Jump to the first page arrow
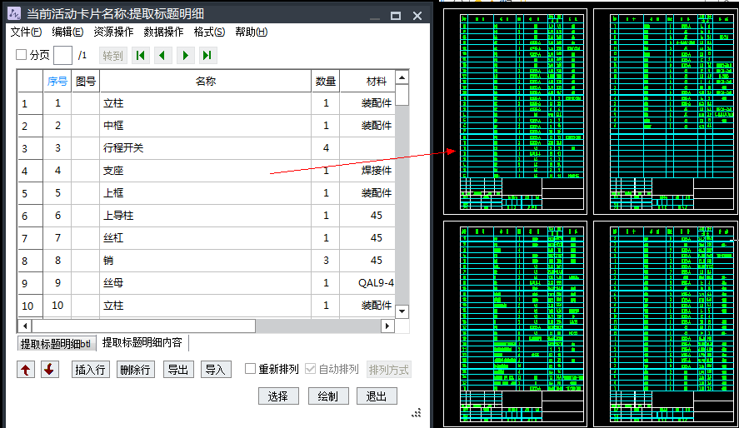The width and height of the screenshot is (739, 428). pos(141,56)
